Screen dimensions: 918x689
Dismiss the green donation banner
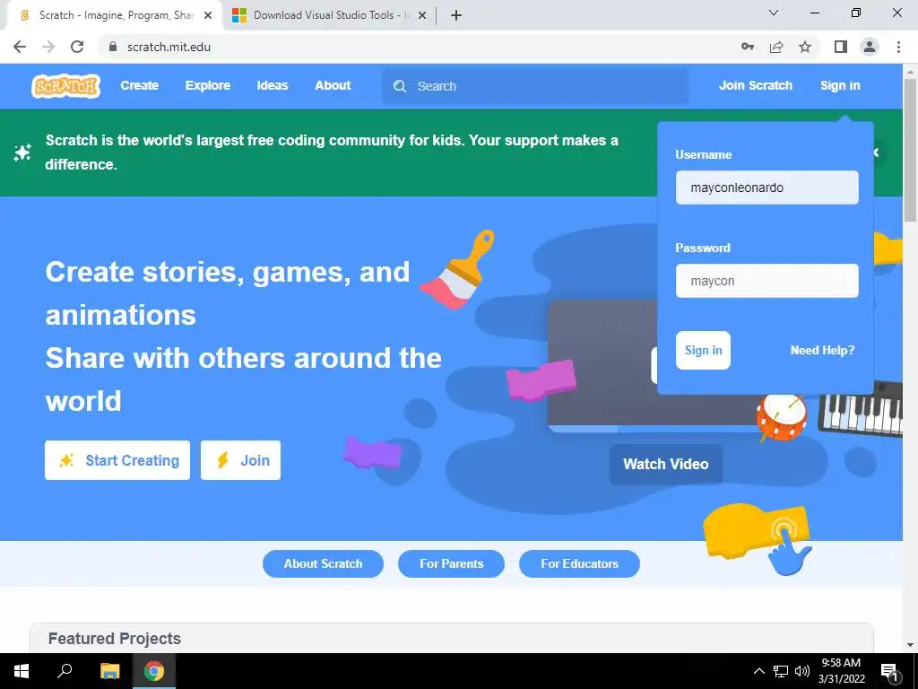coord(877,153)
